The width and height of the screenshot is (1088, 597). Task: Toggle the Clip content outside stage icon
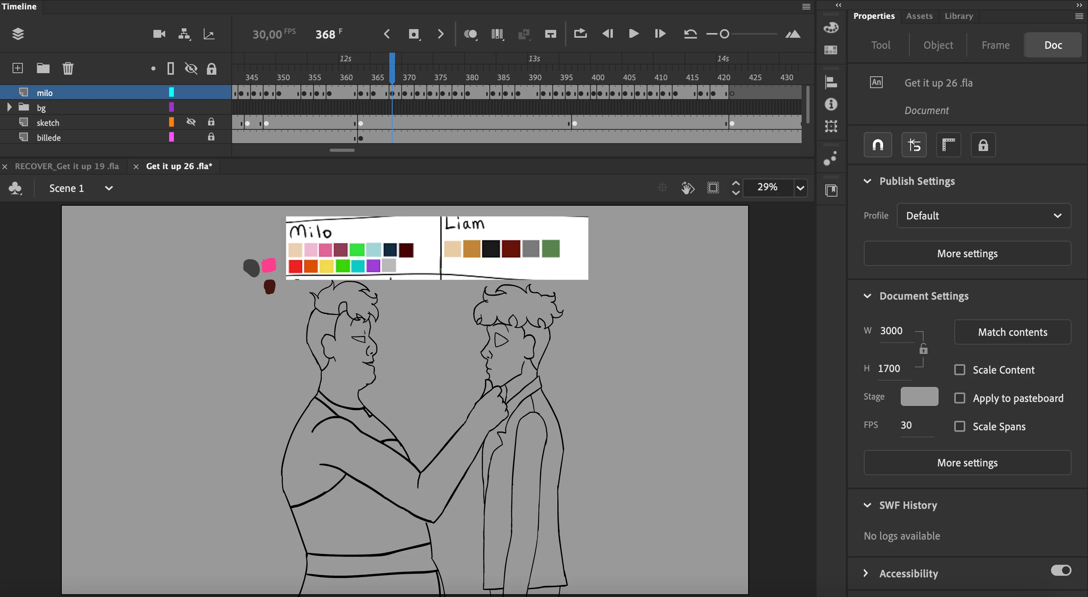[x=713, y=188]
